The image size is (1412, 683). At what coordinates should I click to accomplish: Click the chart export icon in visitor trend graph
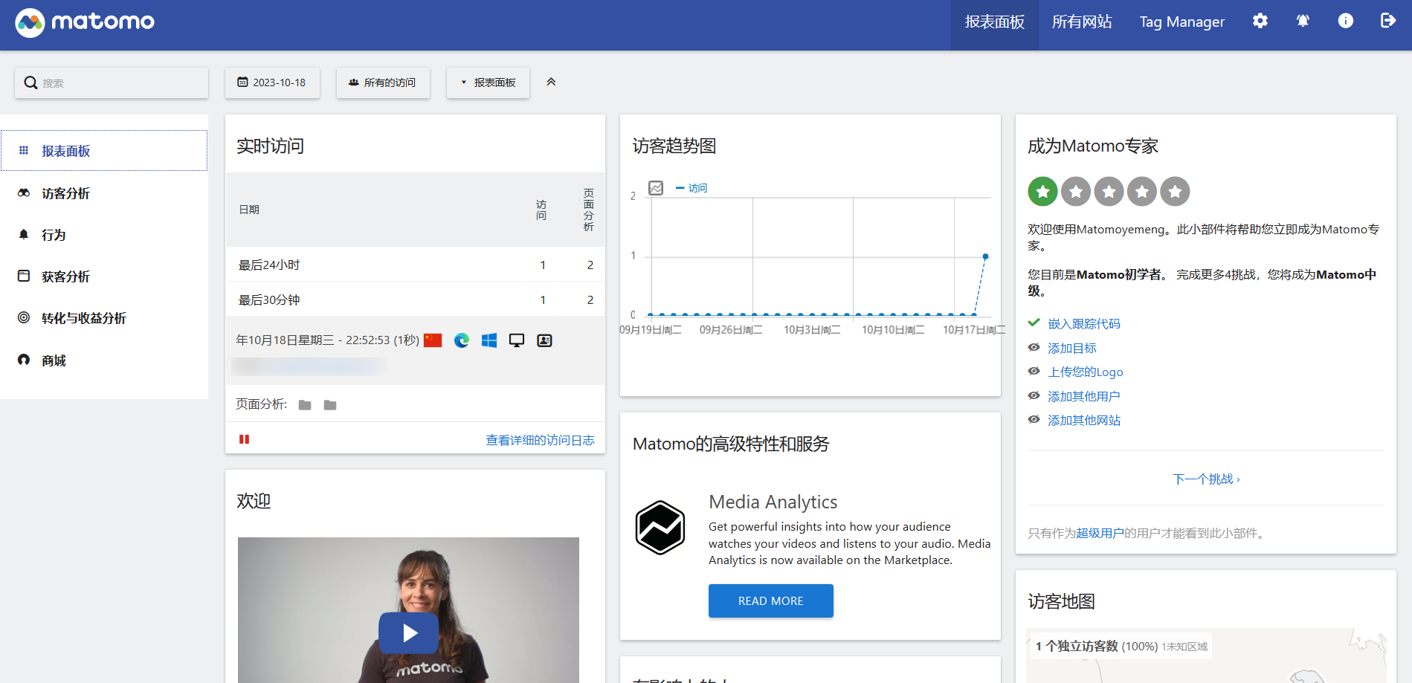(656, 188)
